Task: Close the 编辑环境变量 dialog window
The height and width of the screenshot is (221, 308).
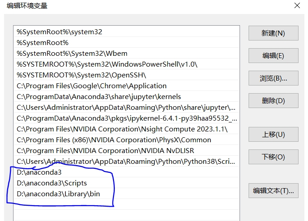Action: (297, 6)
